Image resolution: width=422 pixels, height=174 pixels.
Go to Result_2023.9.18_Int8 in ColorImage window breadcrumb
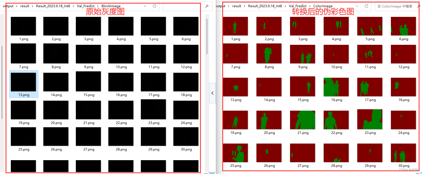265,6
